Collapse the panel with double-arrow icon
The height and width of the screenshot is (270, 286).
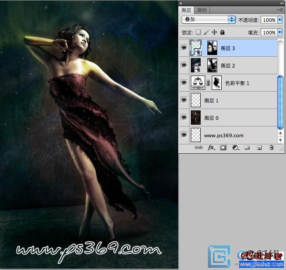pyautogui.click(x=282, y=3)
